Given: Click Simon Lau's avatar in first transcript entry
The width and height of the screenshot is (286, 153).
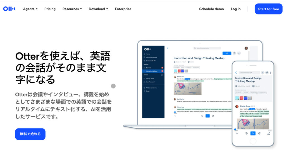Looking at the screenshot, I should click(x=175, y=77).
